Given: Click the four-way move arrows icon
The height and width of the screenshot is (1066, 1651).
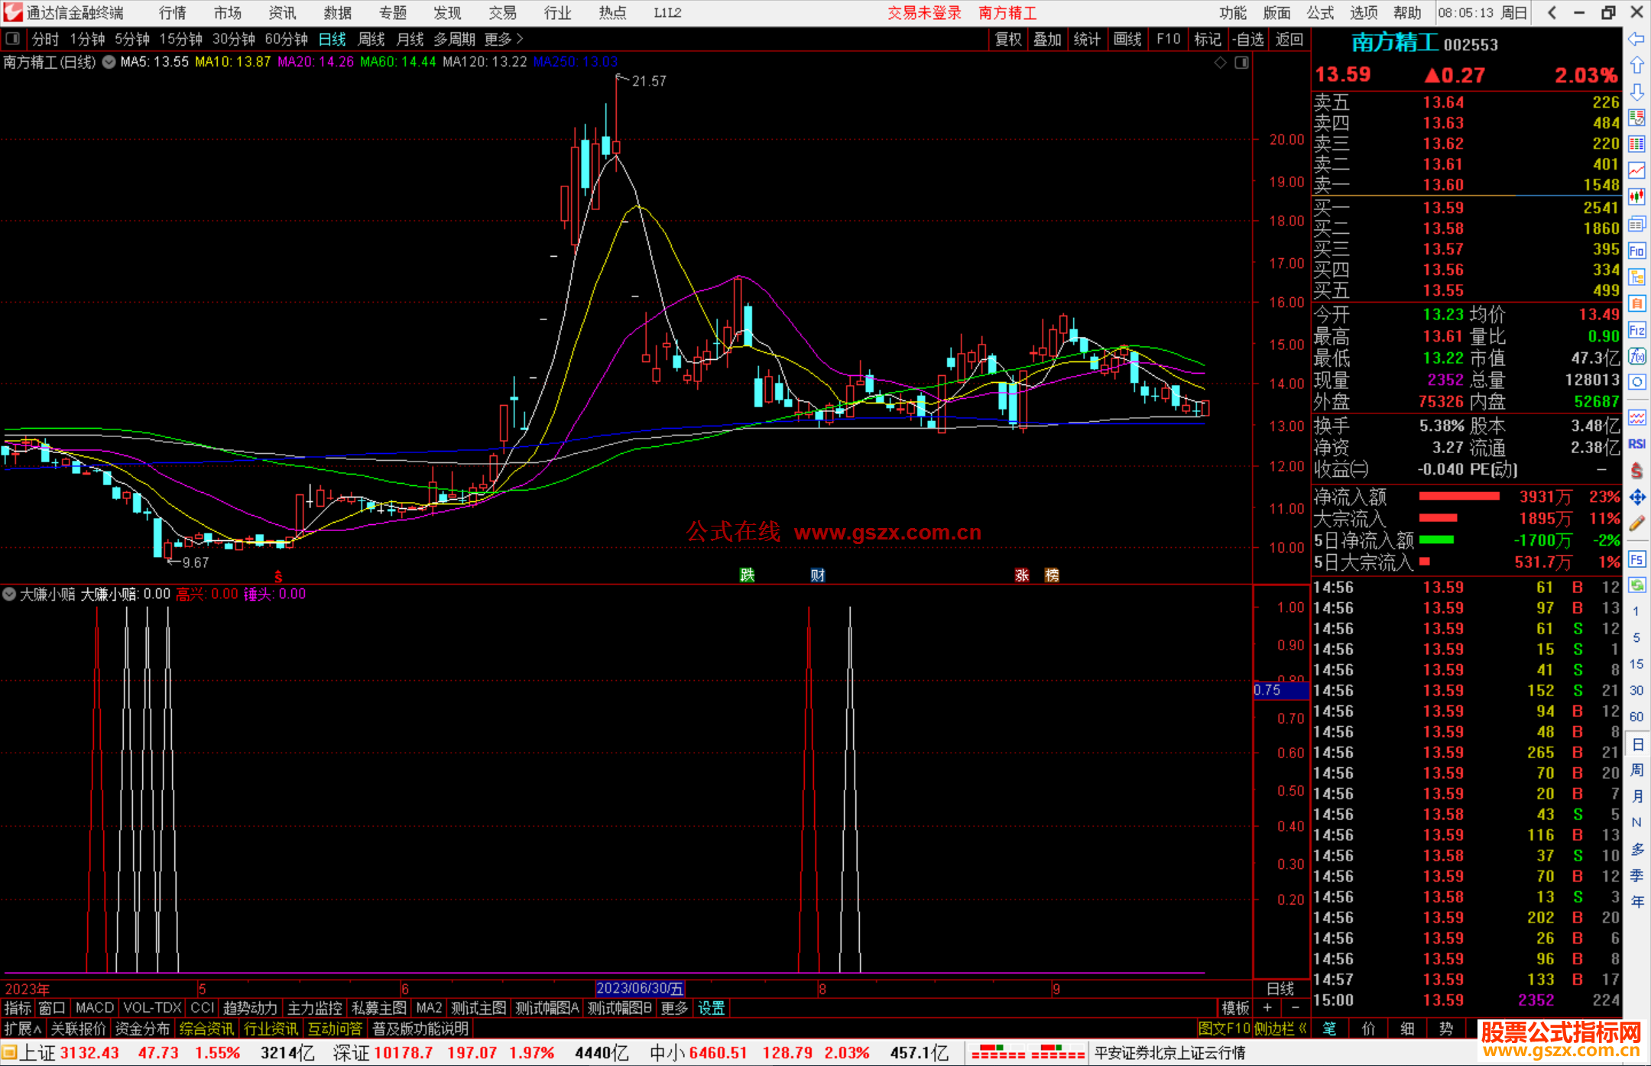Looking at the screenshot, I should click(1636, 497).
